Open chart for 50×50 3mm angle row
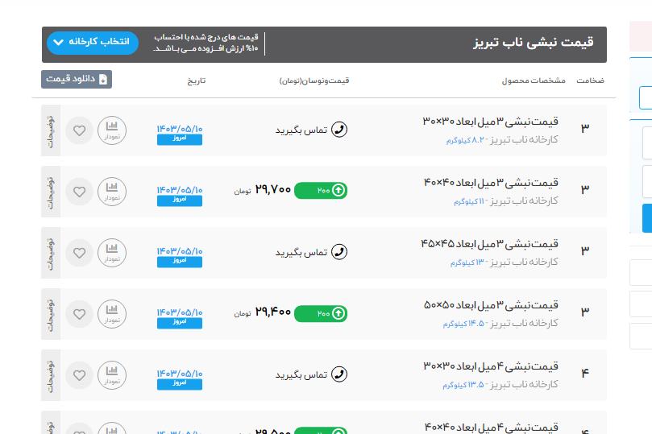Image resolution: width=652 pixels, height=434 pixels. coord(112,313)
